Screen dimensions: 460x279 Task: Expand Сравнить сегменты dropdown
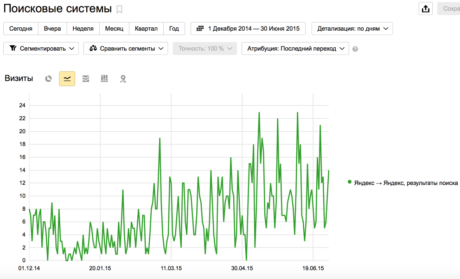coord(126,49)
